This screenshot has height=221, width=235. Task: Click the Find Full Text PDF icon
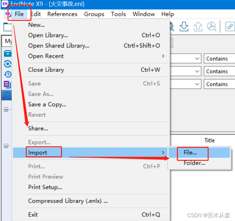212,26
